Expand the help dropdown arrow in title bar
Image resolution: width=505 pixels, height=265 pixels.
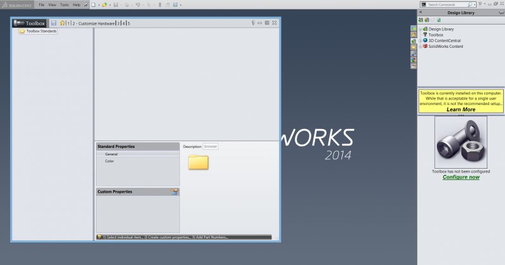point(485,4)
